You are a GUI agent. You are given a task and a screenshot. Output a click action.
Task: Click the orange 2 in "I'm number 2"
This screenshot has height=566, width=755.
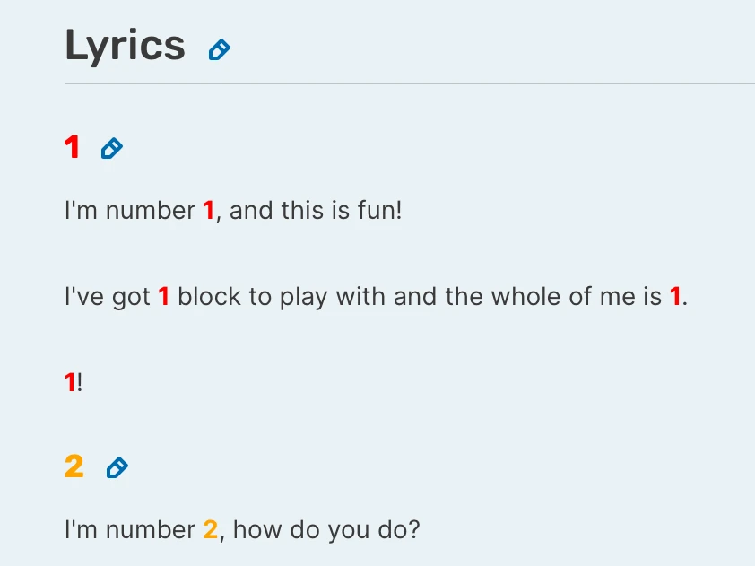pyautogui.click(x=211, y=530)
